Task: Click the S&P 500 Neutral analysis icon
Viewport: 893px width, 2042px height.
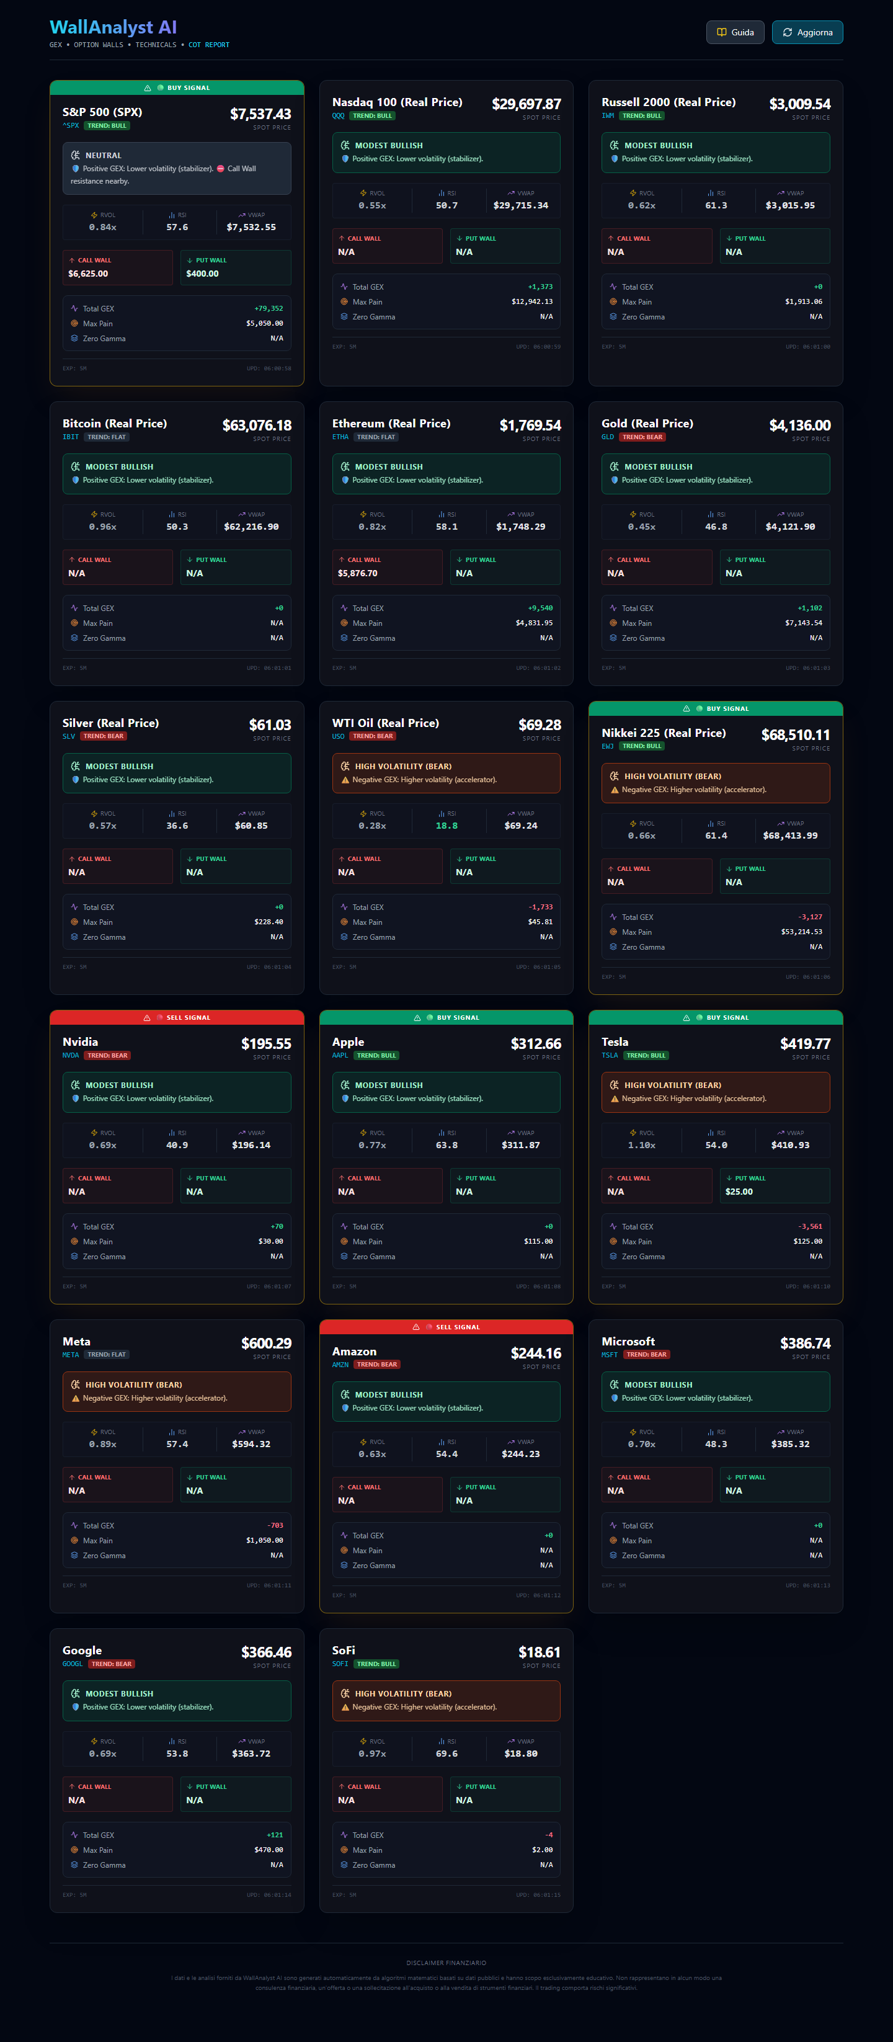Action: pyautogui.click(x=75, y=155)
